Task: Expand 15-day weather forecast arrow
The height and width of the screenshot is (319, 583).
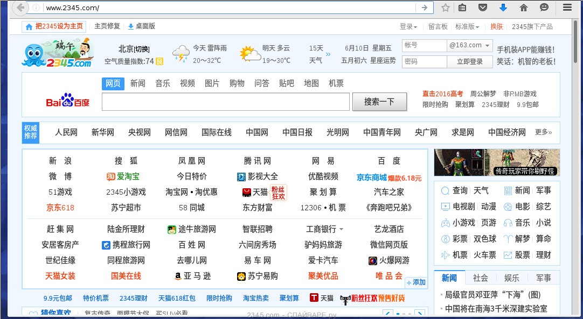Action: 328,54
